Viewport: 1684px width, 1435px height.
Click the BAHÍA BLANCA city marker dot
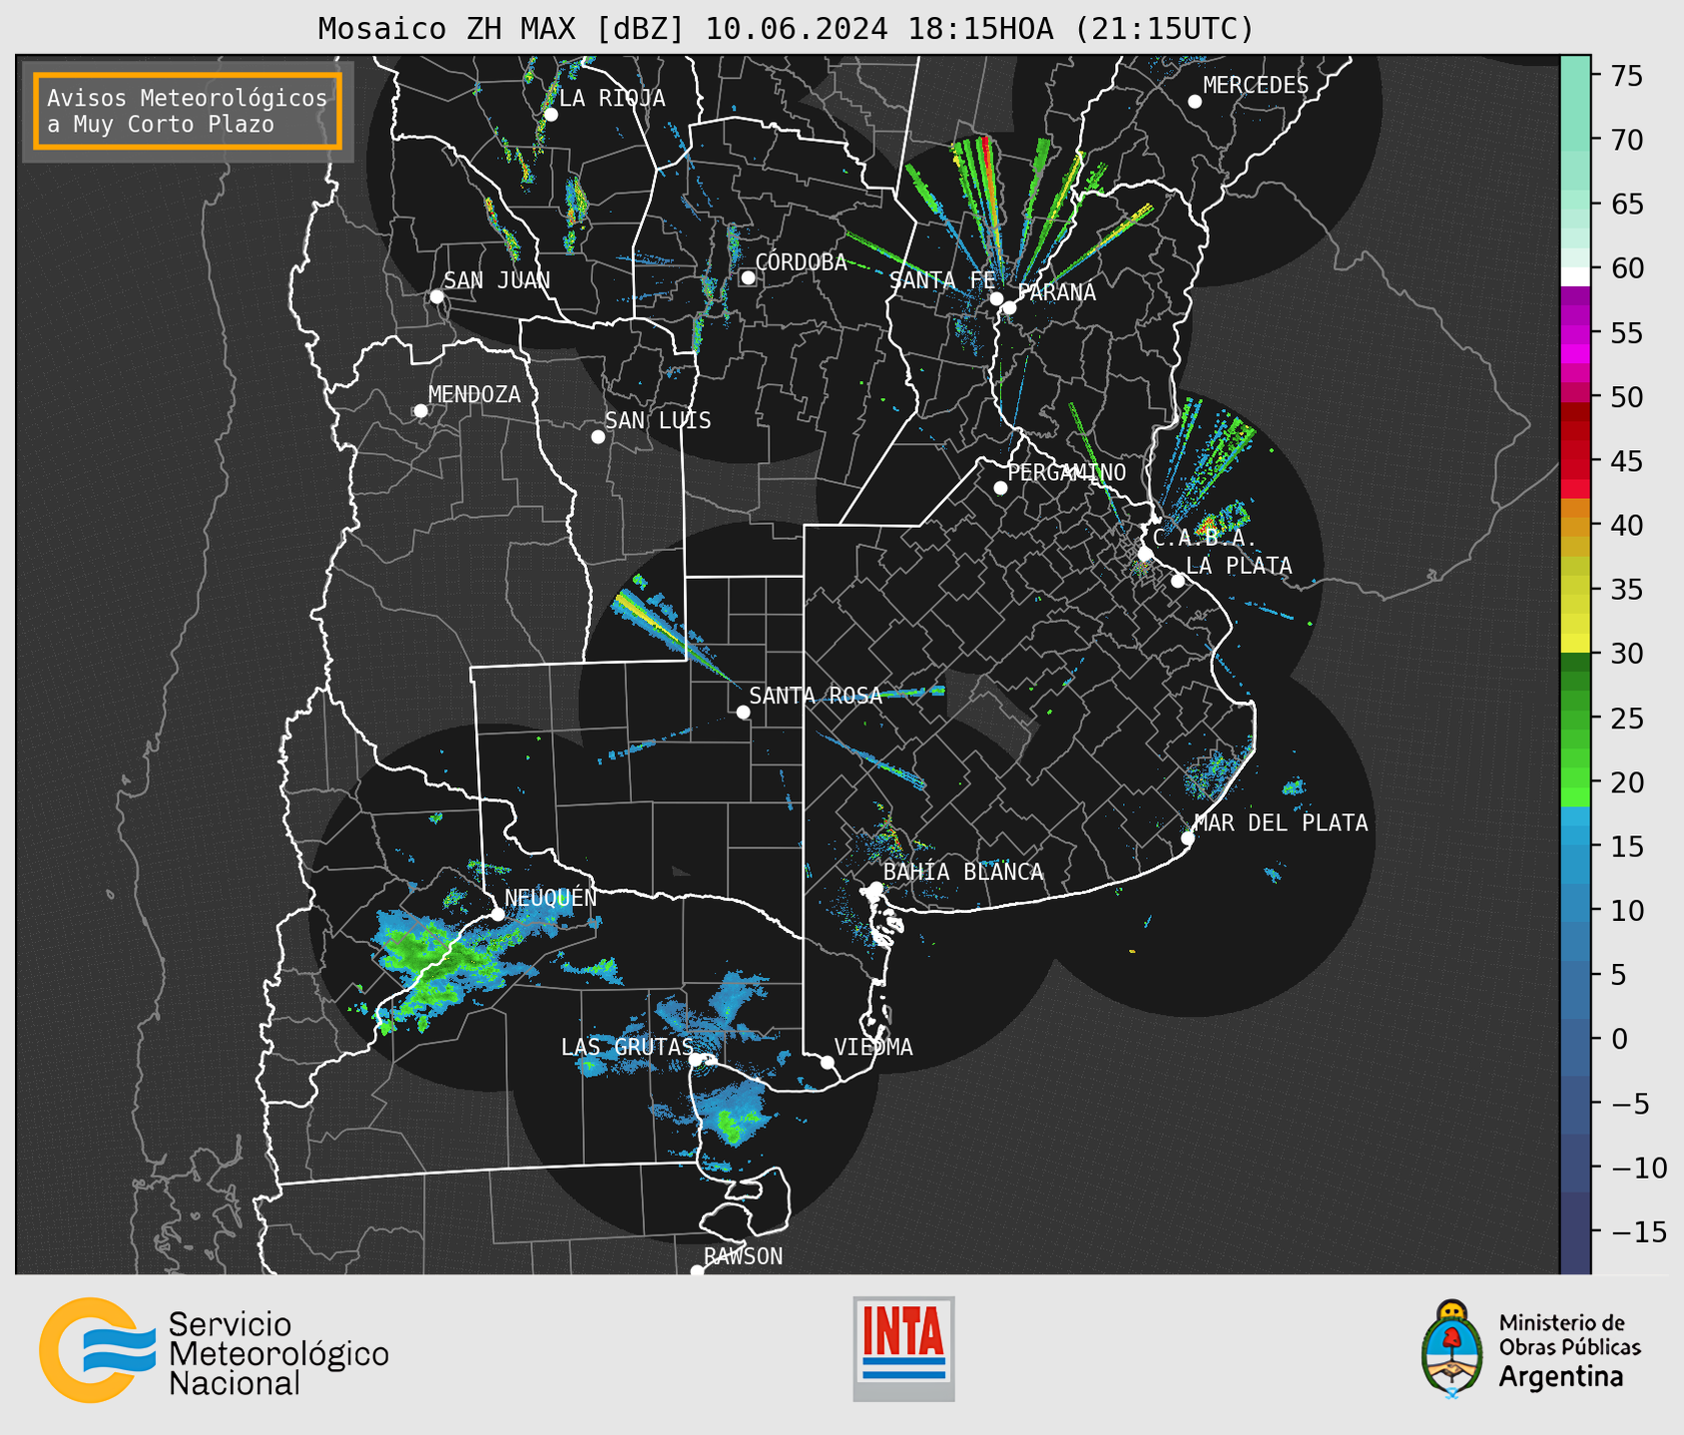coord(875,888)
